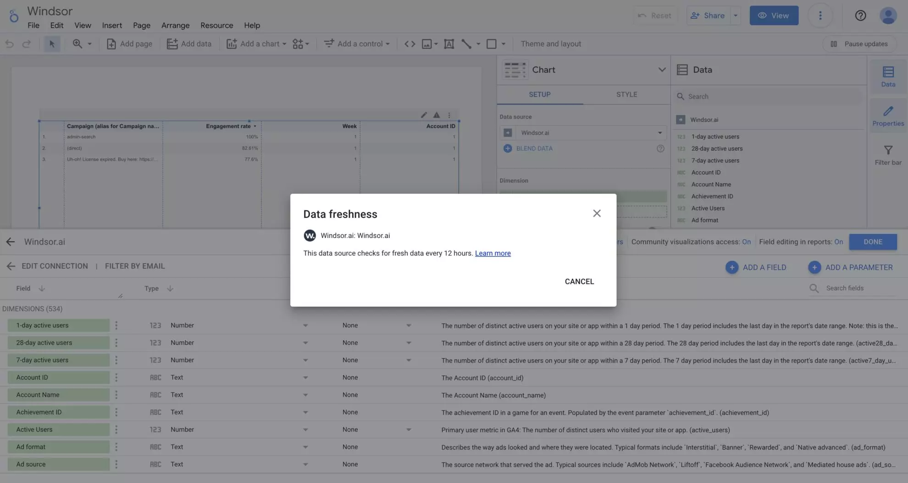Toggle Field editing in reports On
908x483 pixels.
coord(838,242)
